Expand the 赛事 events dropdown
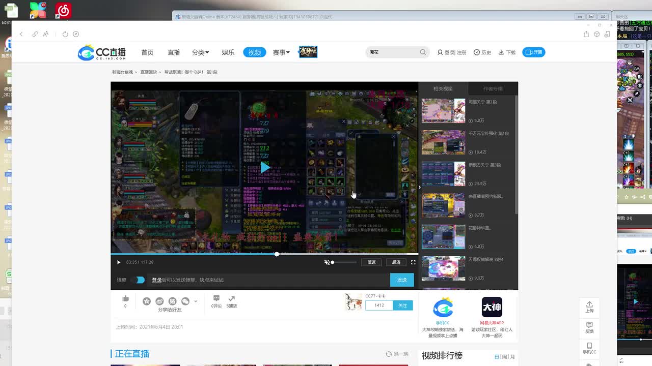The height and width of the screenshot is (366, 652). (x=281, y=52)
